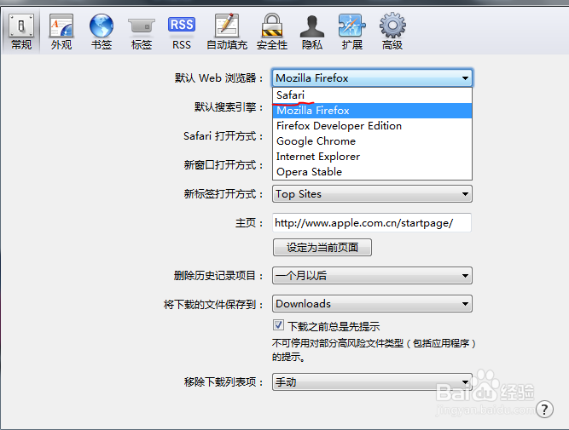Image resolution: width=569 pixels, height=430 pixels.
Task: Collapse the 默认 Web 浏览器 dropdown showing Mozilla Firefox
Action: (x=372, y=77)
